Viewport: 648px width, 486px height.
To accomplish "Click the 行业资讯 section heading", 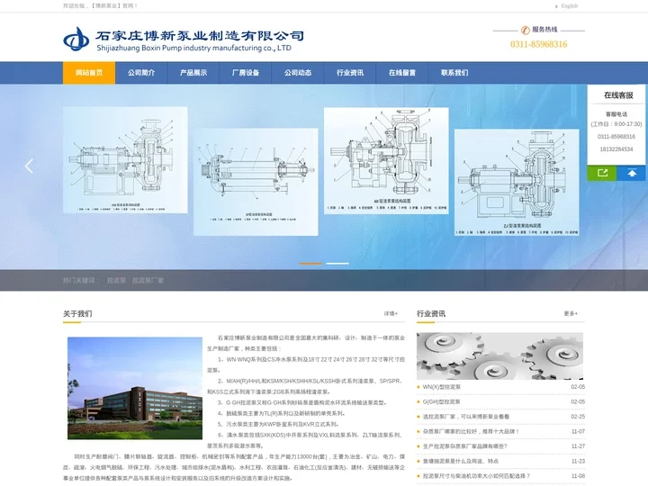I will (x=431, y=314).
